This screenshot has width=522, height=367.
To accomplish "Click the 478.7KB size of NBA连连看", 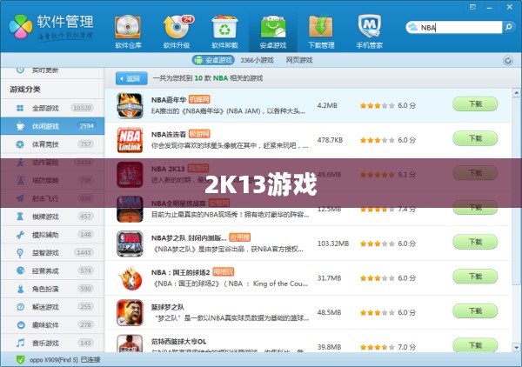I will [330, 140].
